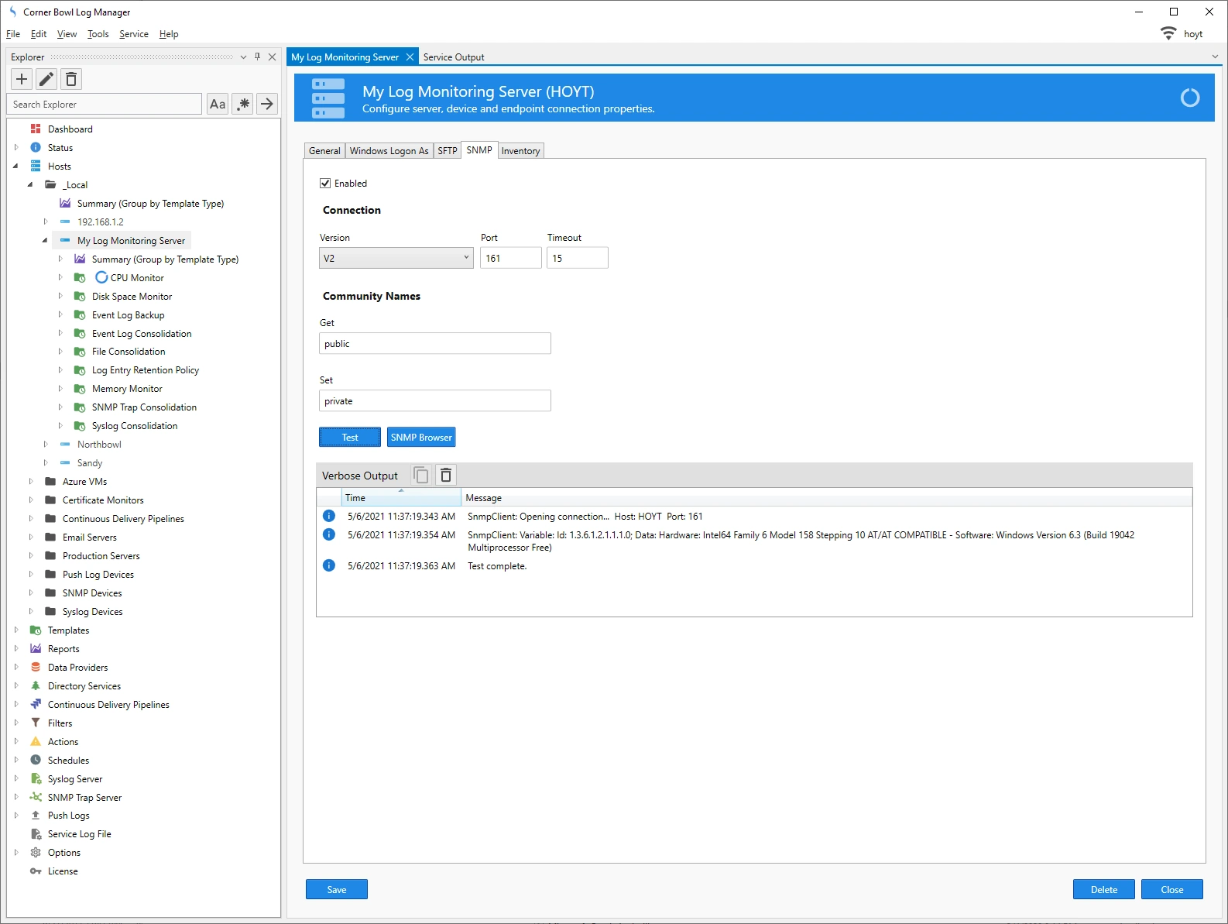
Task: Click the delete trash icon in Explorer toolbar
Action: pos(71,79)
